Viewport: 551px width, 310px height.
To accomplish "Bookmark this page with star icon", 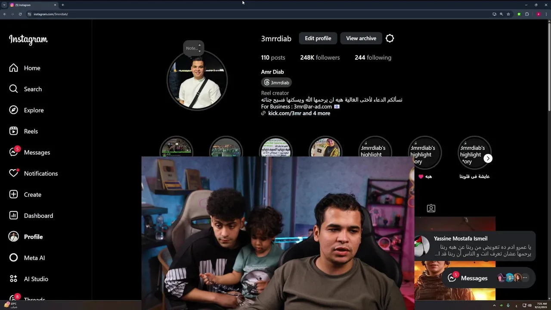I will coord(508,14).
